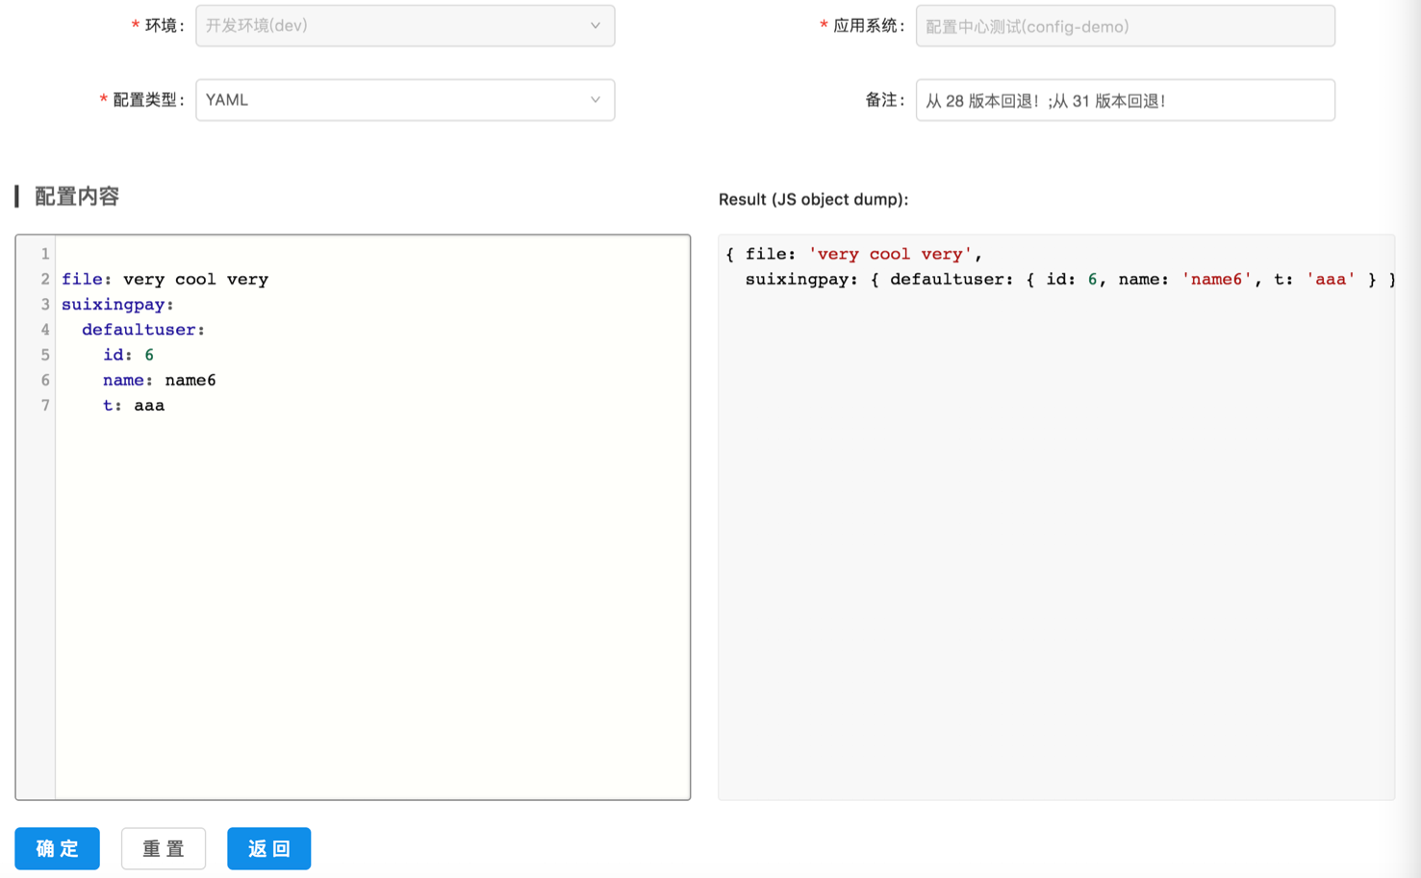Place cursor on line 'file: very cool very'
Viewport: 1421px width, 878px height.
coord(165,279)
